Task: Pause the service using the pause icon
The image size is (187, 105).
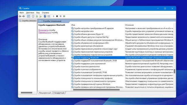Action: 60,16
